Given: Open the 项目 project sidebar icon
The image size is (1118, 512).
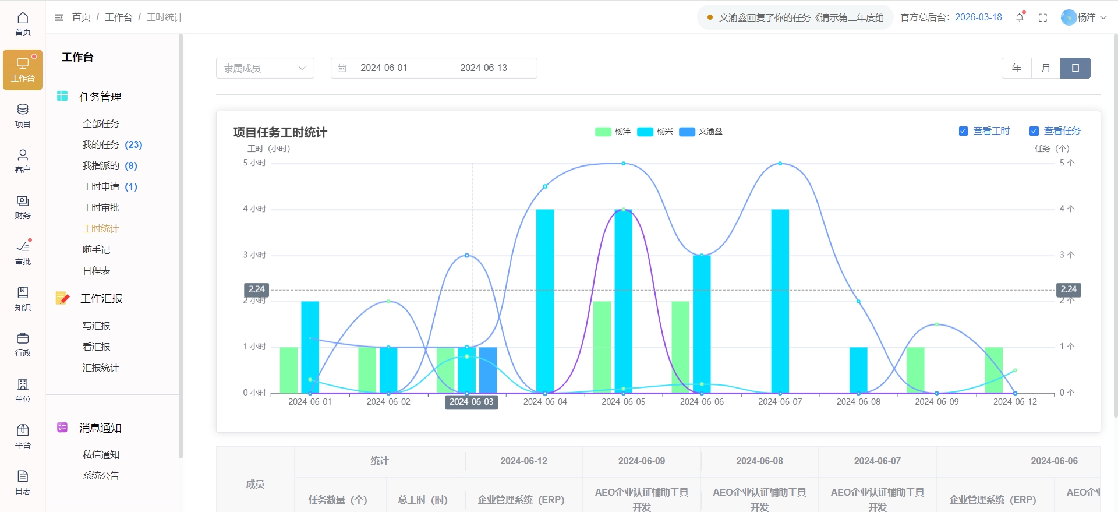Looking at the screenshot, I should [23, 116].
